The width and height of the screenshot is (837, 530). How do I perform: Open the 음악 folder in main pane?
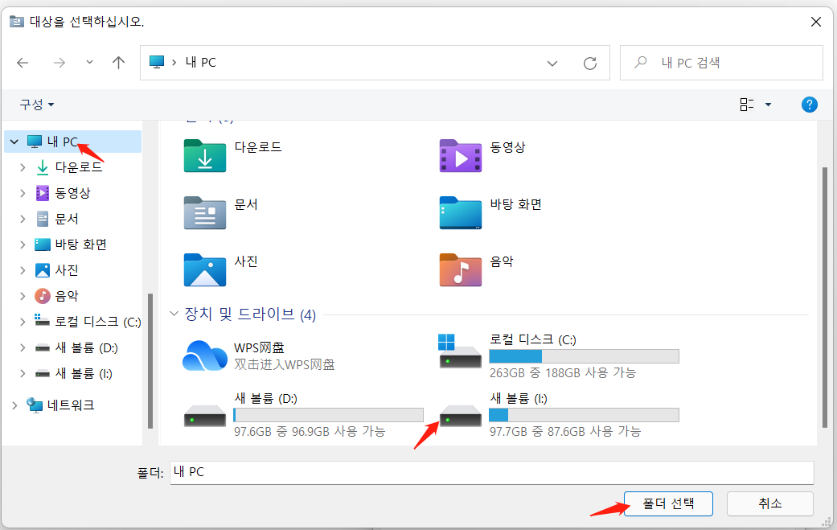(x=460, y=269)
